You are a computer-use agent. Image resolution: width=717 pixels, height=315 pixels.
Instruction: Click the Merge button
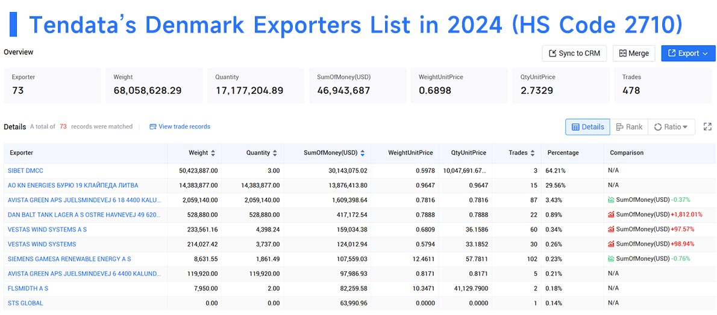[x=634, y=54]
